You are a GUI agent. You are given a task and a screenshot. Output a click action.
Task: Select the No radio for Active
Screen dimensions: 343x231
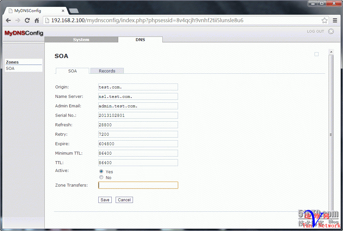click(101, 177)
